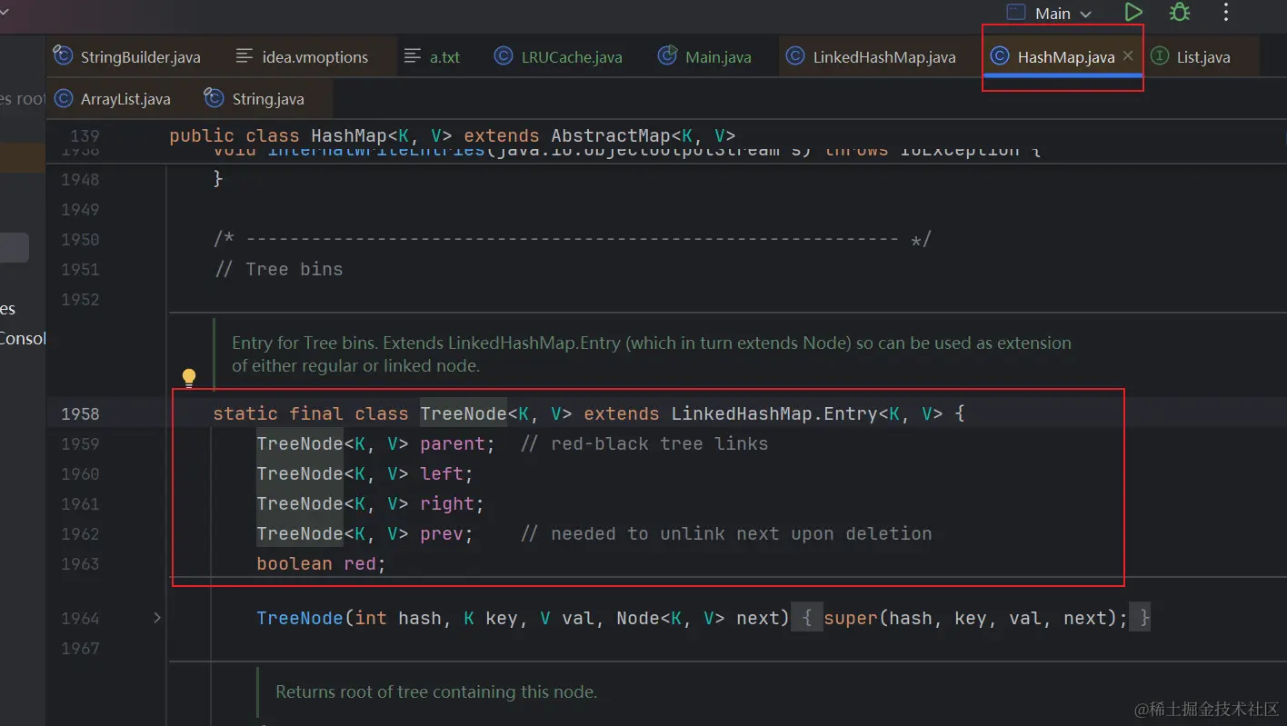Expand the folded TreeNode constructor at line 1964
The width and height of the screenshot is (1287, 726).
tap(156, 618)
